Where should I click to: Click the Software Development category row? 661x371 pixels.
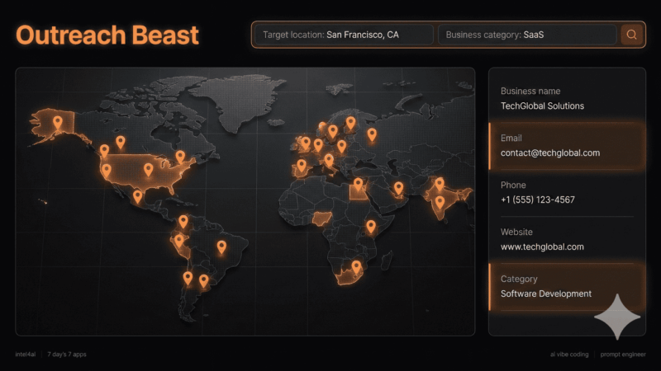coord(567,287)
